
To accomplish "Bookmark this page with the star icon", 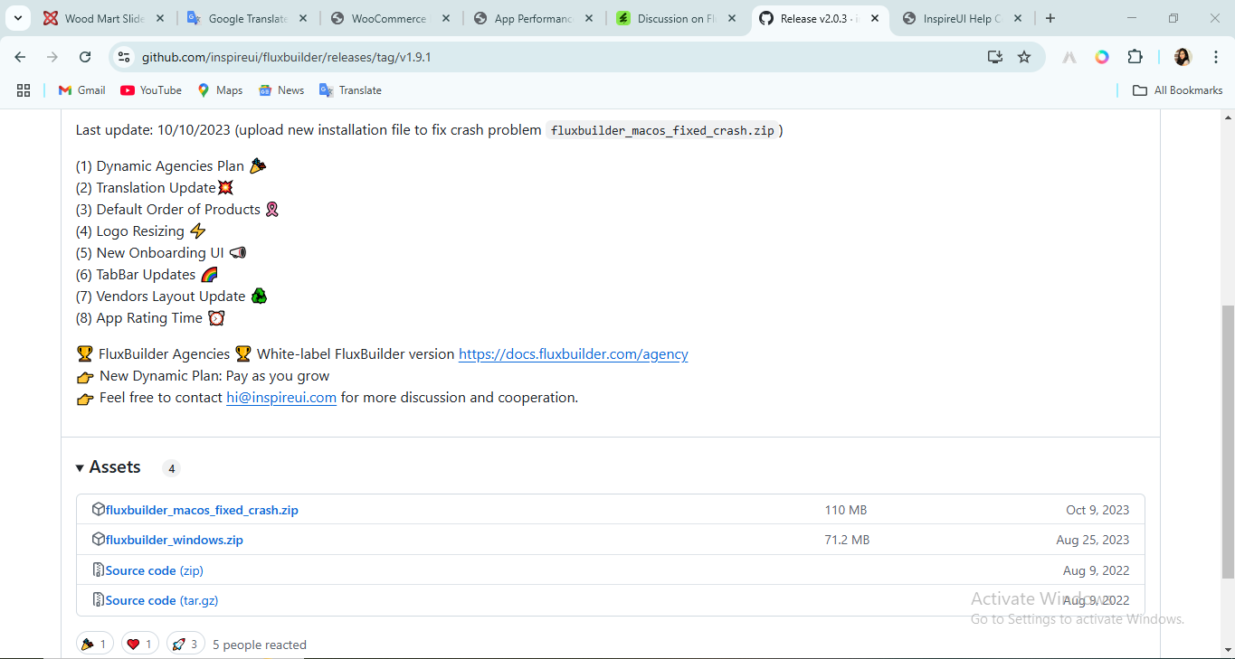I will click(x=1024, y=57).
